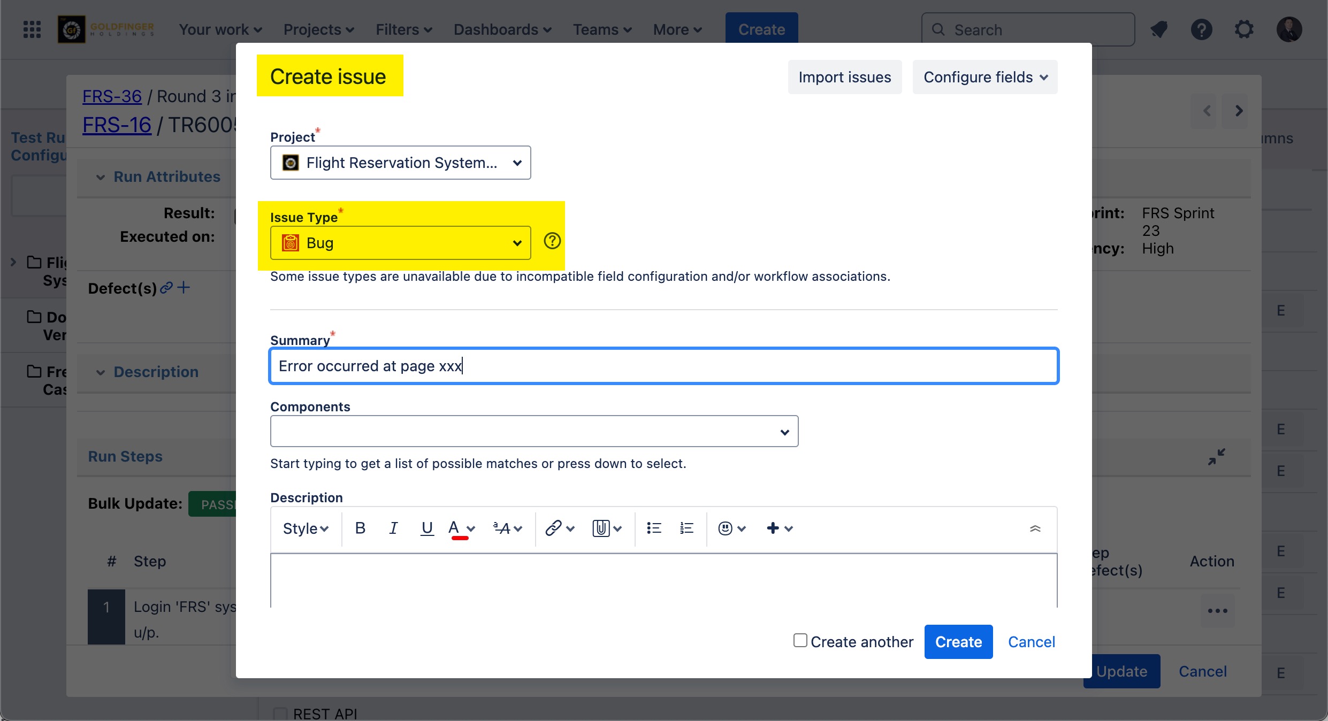This screenshot has width=1328, height=721.
Task: Click the blue Create submit button
Action: point(958,642)
